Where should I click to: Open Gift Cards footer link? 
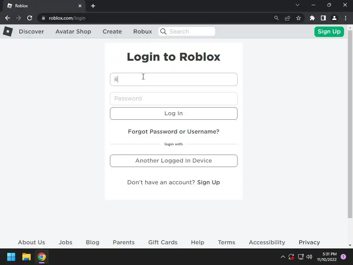[163, 242]
